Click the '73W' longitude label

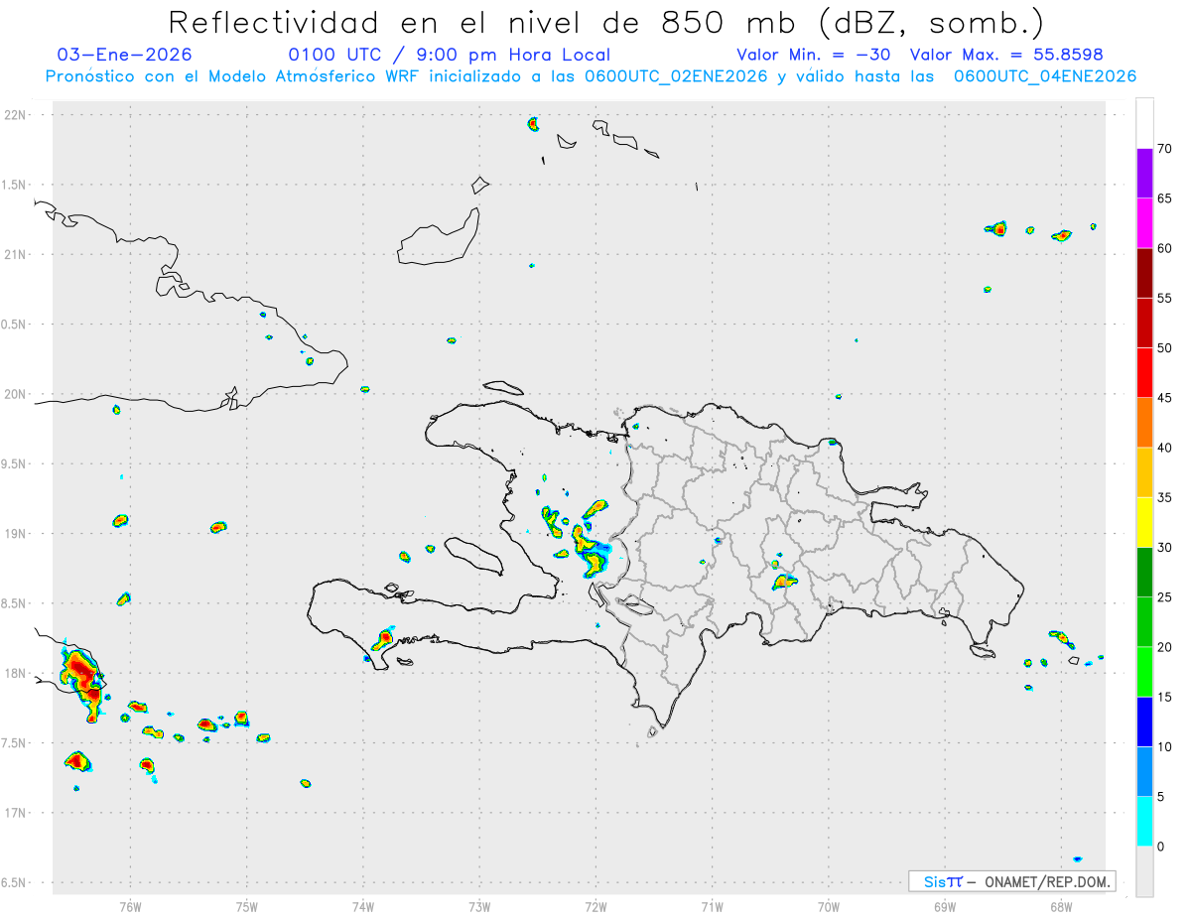pyautogui.click(x=479, y=906)
